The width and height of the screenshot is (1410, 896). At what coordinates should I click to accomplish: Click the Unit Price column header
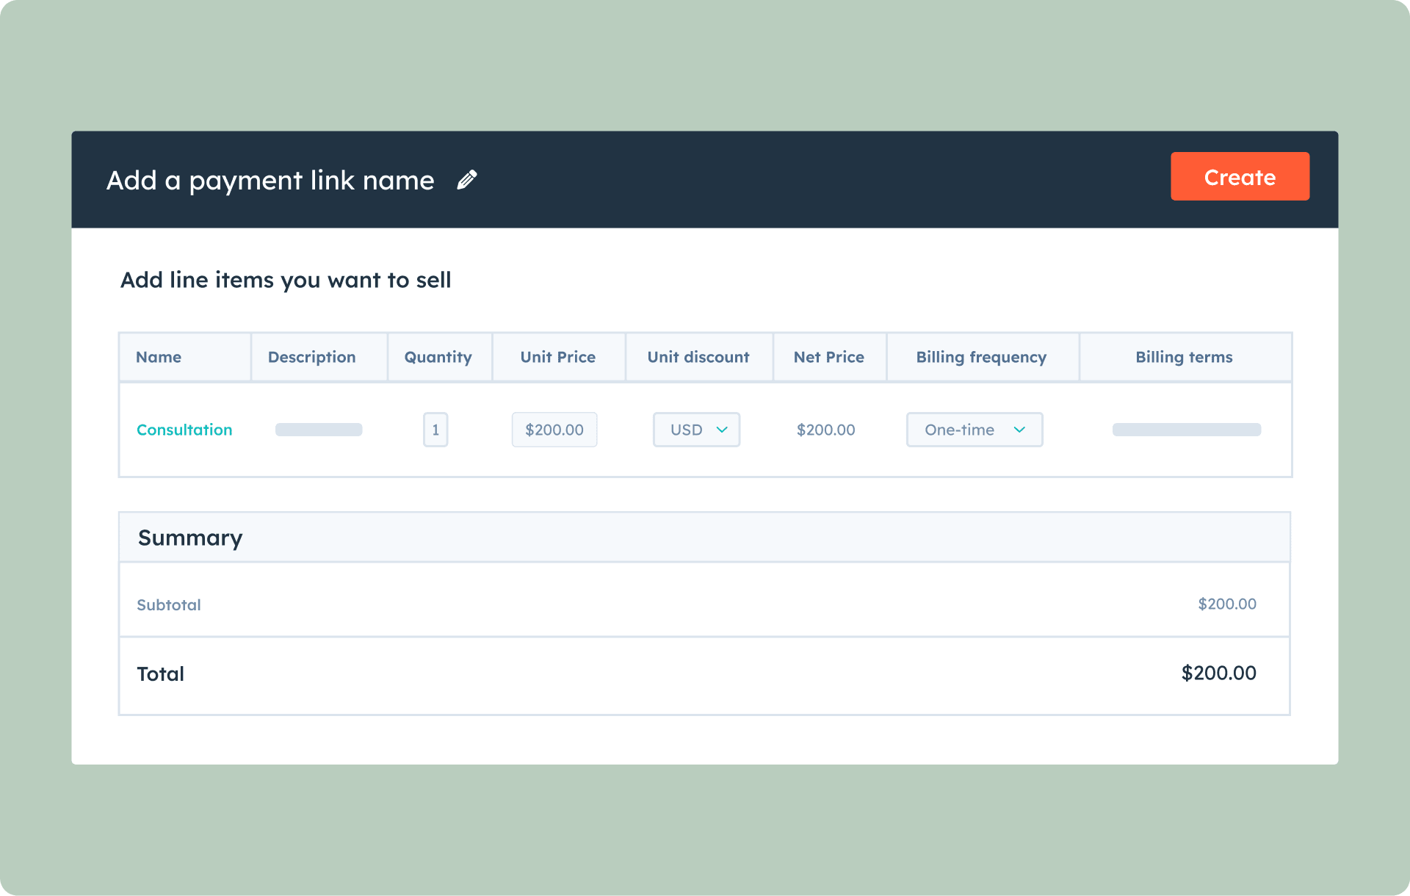[x=557, y=357]
